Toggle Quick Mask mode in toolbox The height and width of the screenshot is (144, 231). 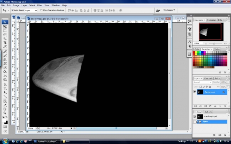pyautogui.click(x=5, y=127)
